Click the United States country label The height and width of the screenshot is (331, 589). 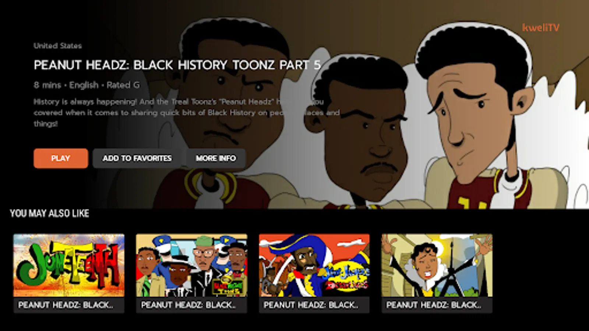[x=58, y=46]
